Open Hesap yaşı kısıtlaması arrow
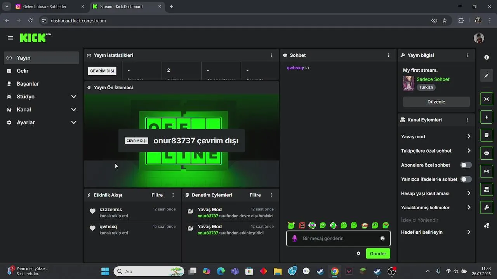This screenshot has width=497, height=279. click(x=469, y=193)
